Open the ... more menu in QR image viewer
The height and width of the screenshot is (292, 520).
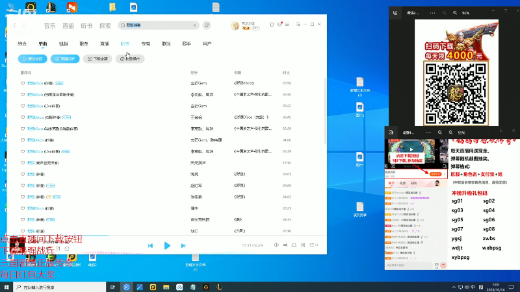(x=432, y=13)
